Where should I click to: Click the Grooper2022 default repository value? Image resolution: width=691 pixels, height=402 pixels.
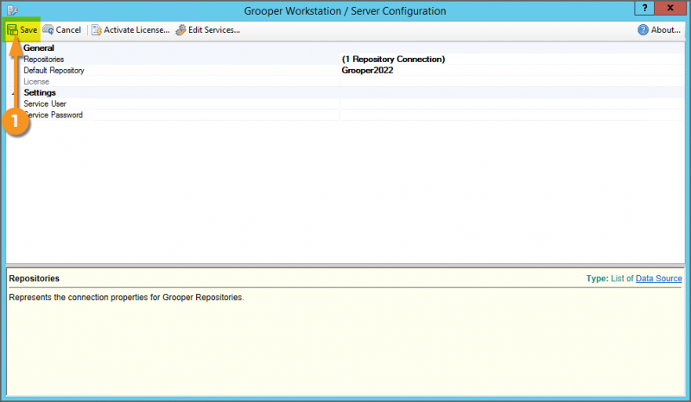368,71
